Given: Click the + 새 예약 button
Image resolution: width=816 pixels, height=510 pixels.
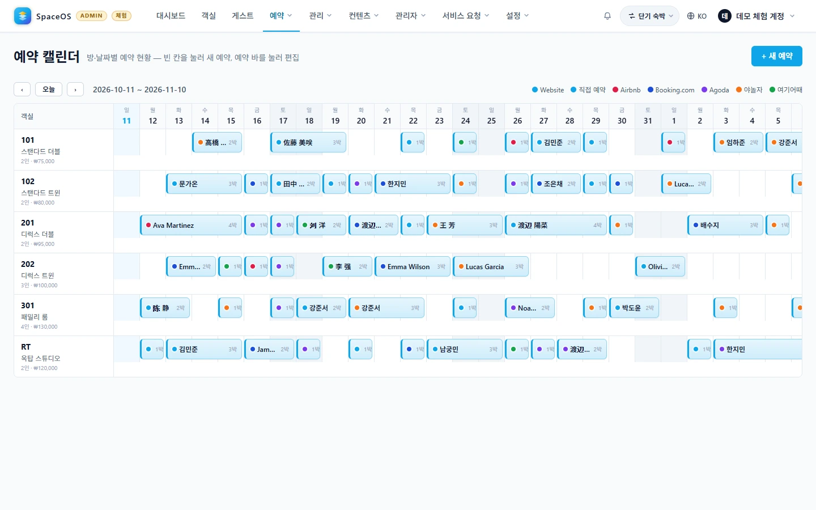Looking at the screenshot, I should (x=777, y=56).
